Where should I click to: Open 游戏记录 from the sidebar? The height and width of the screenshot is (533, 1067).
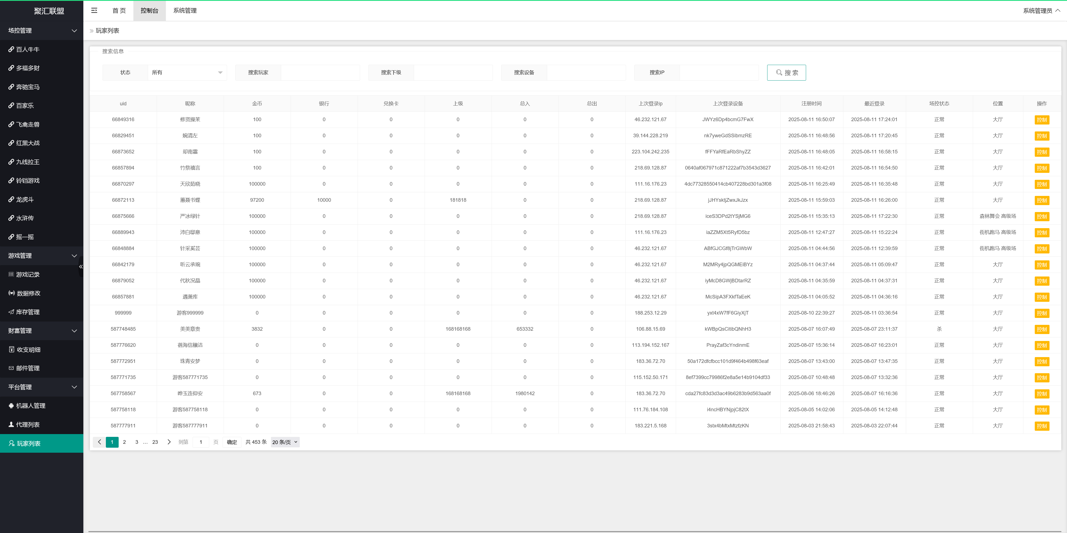(x=27, y=275)
